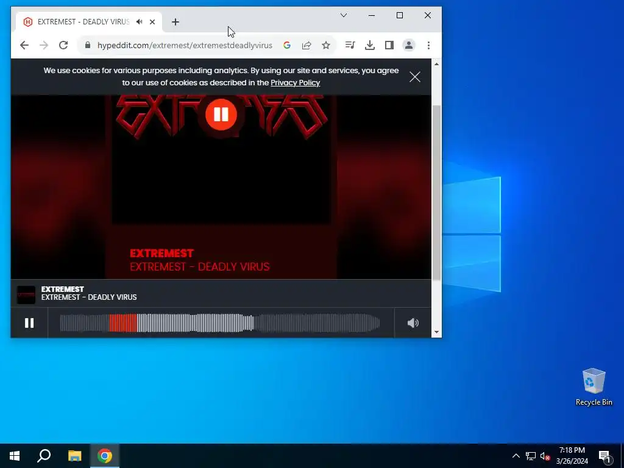
Task: Select the Recycle Bin desktop icon
Action: click(594, 387)
